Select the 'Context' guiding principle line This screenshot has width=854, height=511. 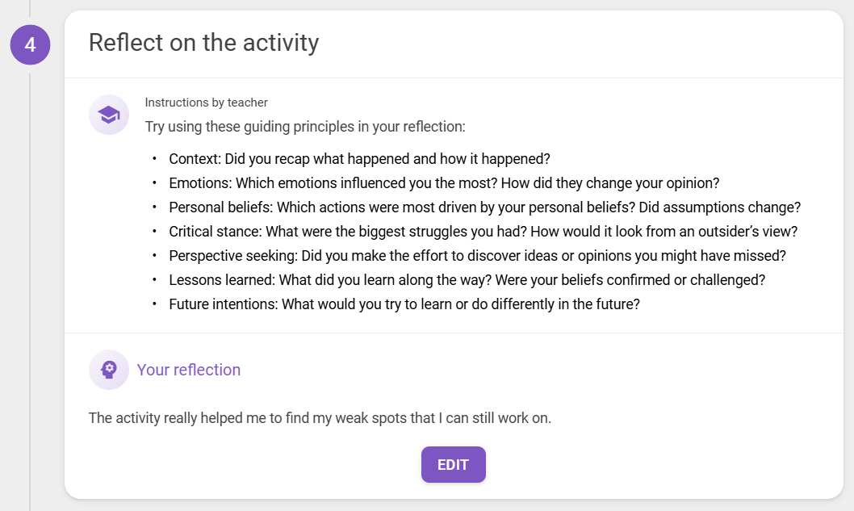coord(359,159)
